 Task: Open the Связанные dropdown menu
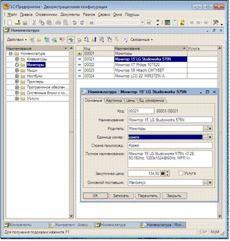pos(141,39)
